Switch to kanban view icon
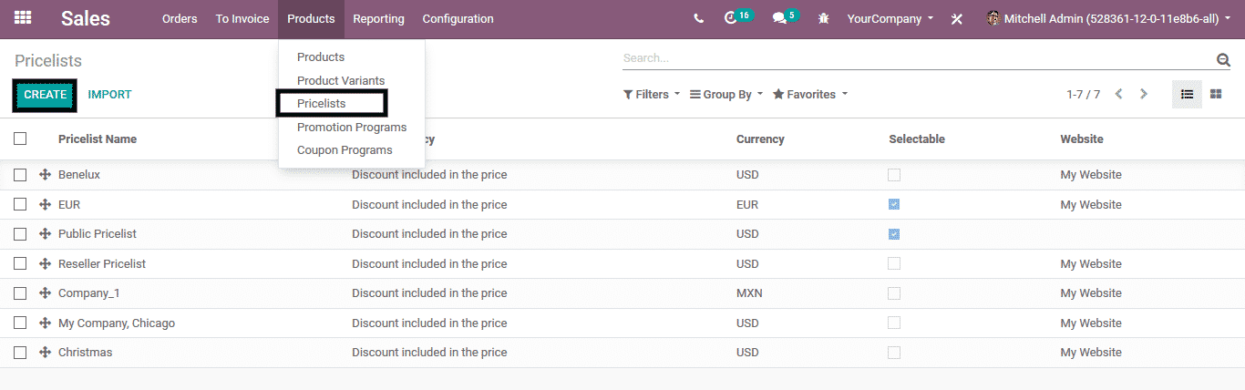1245x390 pixels. [x=1216, y=94]
